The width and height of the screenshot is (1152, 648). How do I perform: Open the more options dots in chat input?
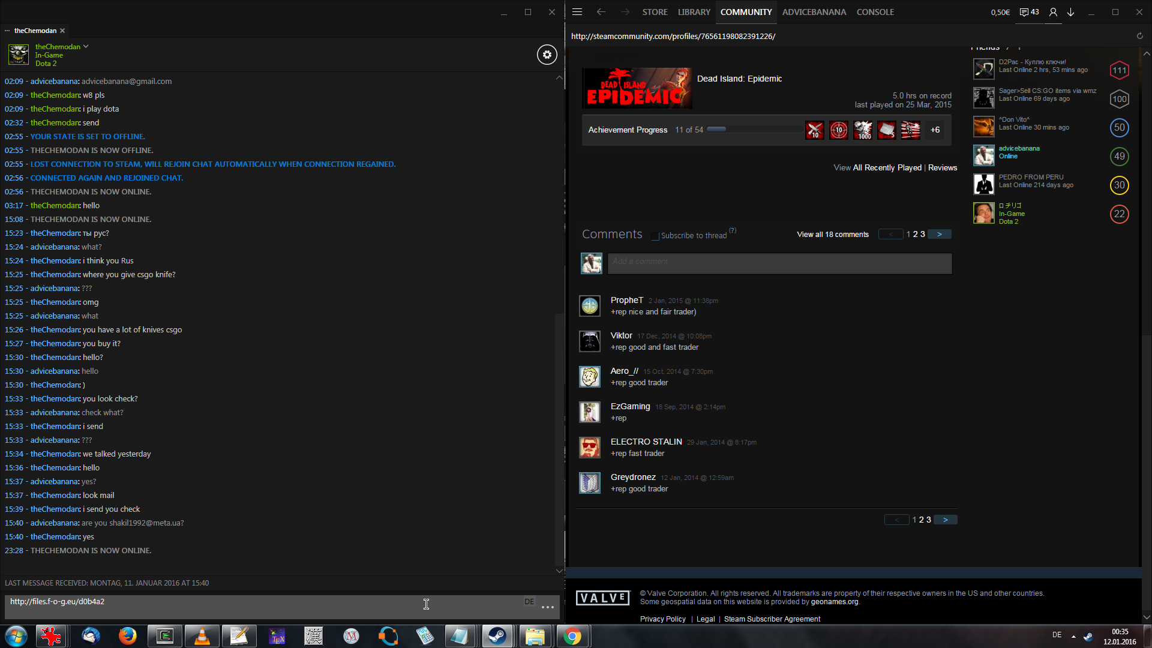[x=547, y=607]
